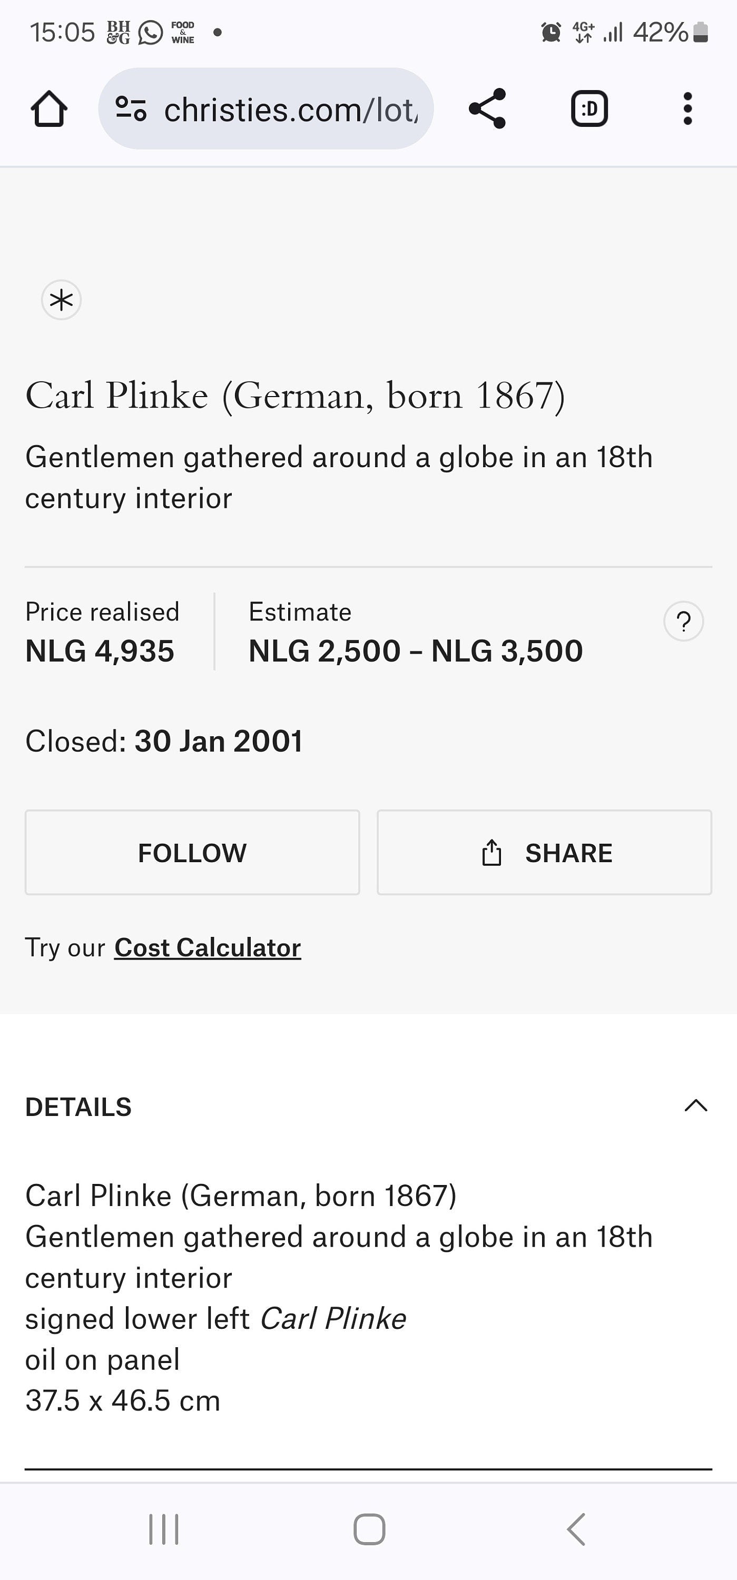Tap the browser home icon
Viewport: 737px width, 1580px height.
point(49,108)
